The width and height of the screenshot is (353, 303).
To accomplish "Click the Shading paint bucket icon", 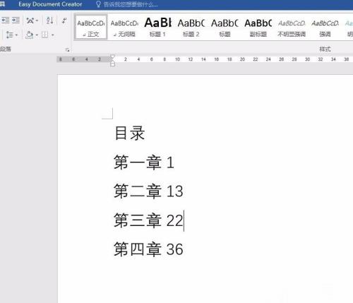I will point(30,35).
